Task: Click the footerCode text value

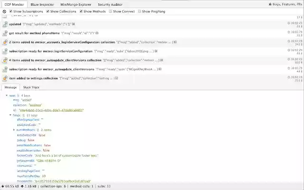Action: pos(66,155)
